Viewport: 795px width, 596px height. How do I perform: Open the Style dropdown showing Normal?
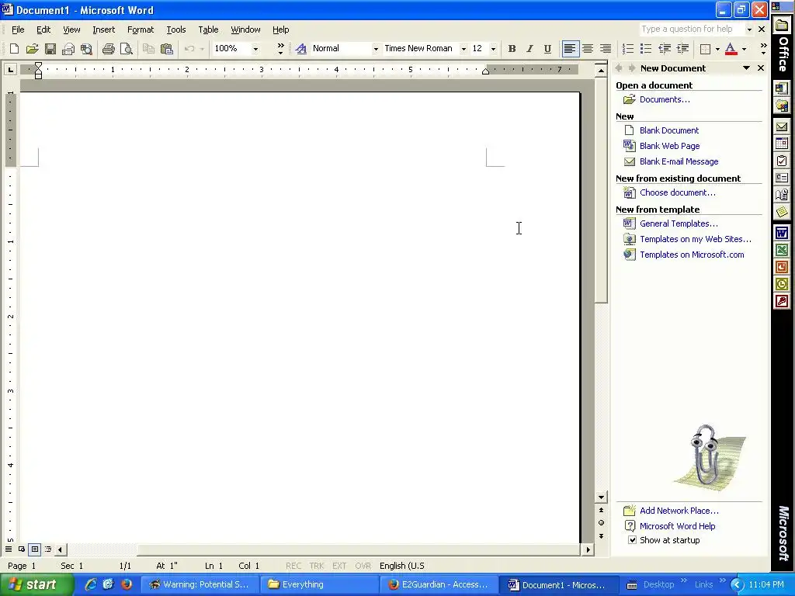click(x=376, y=49)
